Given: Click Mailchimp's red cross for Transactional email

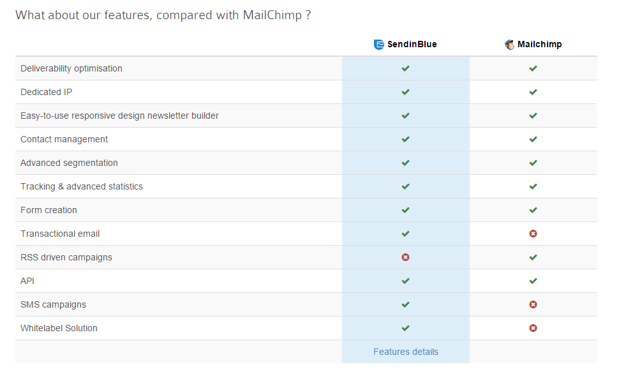Looking at the screenshot, I should pyautogui.click(x=533, y=234).
